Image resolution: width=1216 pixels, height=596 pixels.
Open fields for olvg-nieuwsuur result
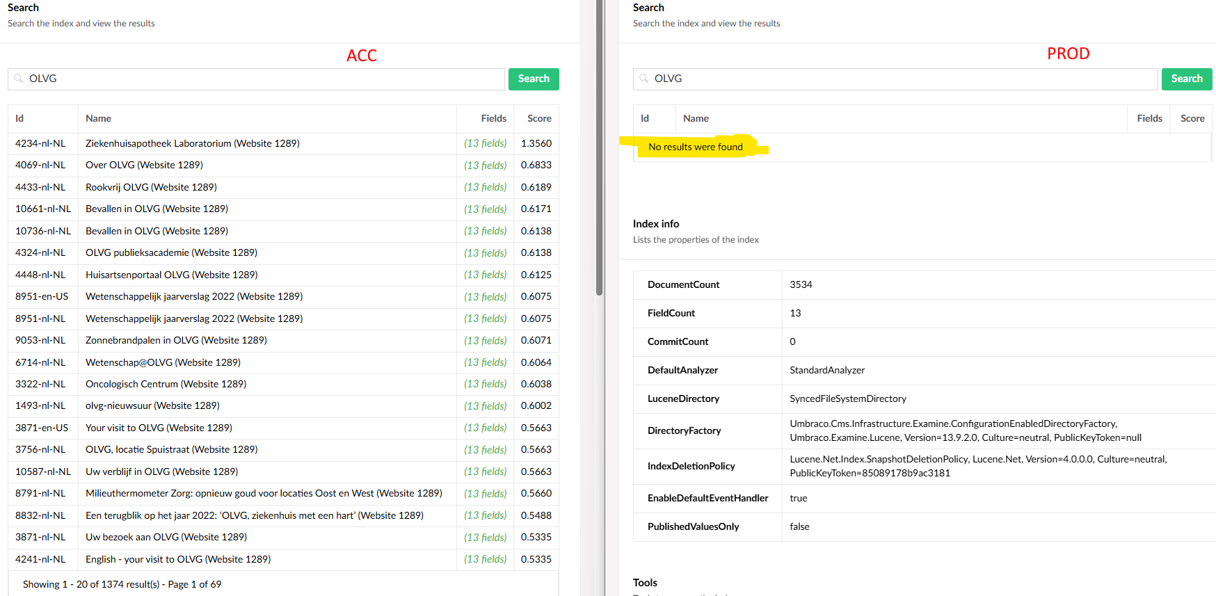pyautogui.click(x=485, y=406)
